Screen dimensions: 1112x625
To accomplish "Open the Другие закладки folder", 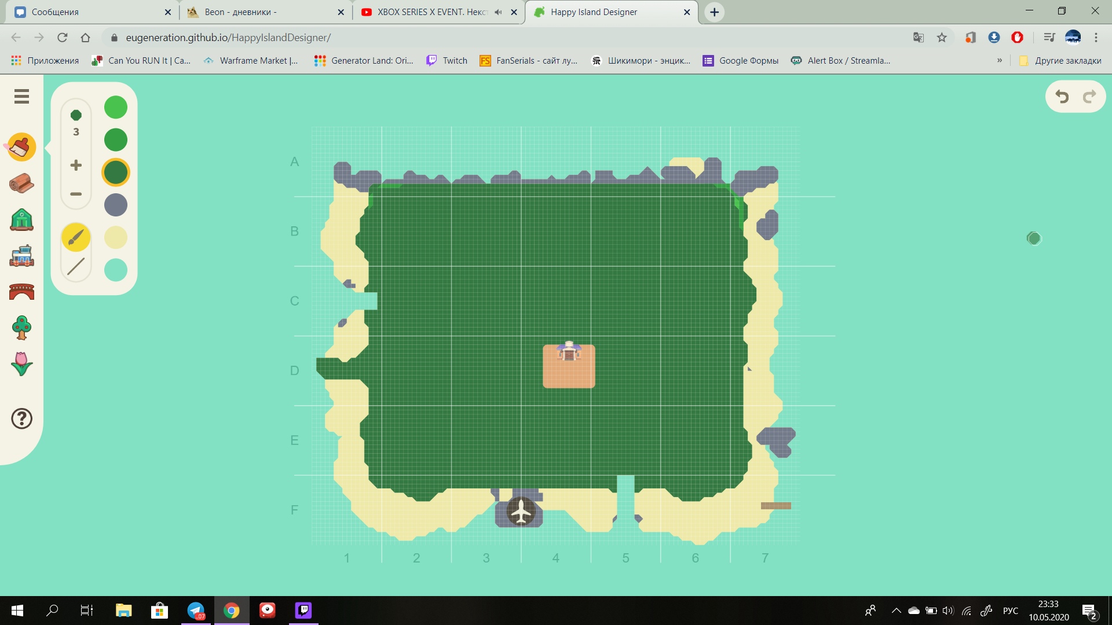I will click(1060, 61).
